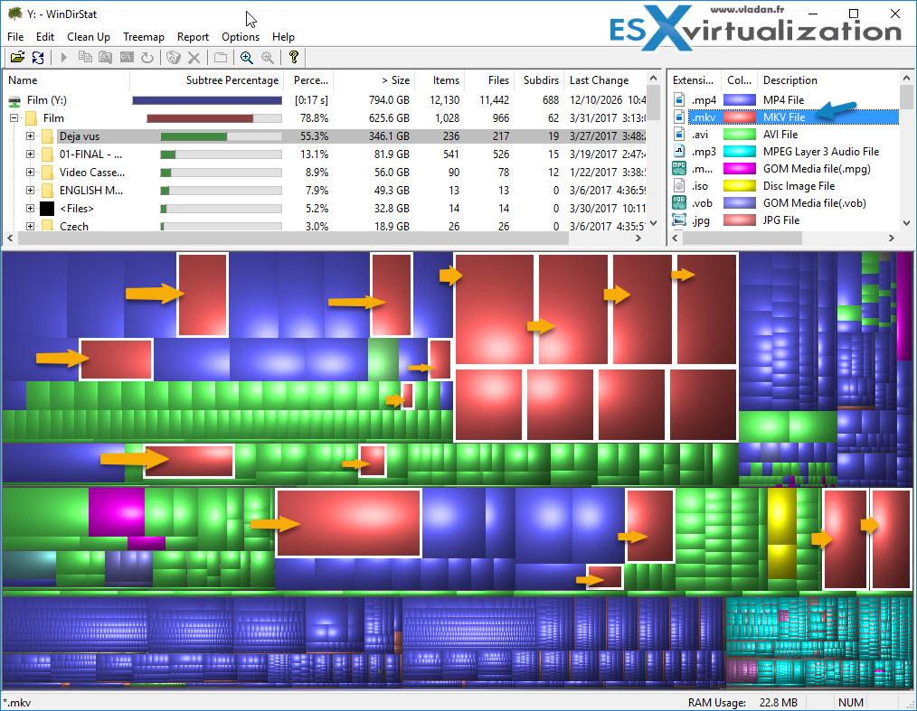Click the 346.1 GB size value

pyautogui.click(x=389, y=136)
